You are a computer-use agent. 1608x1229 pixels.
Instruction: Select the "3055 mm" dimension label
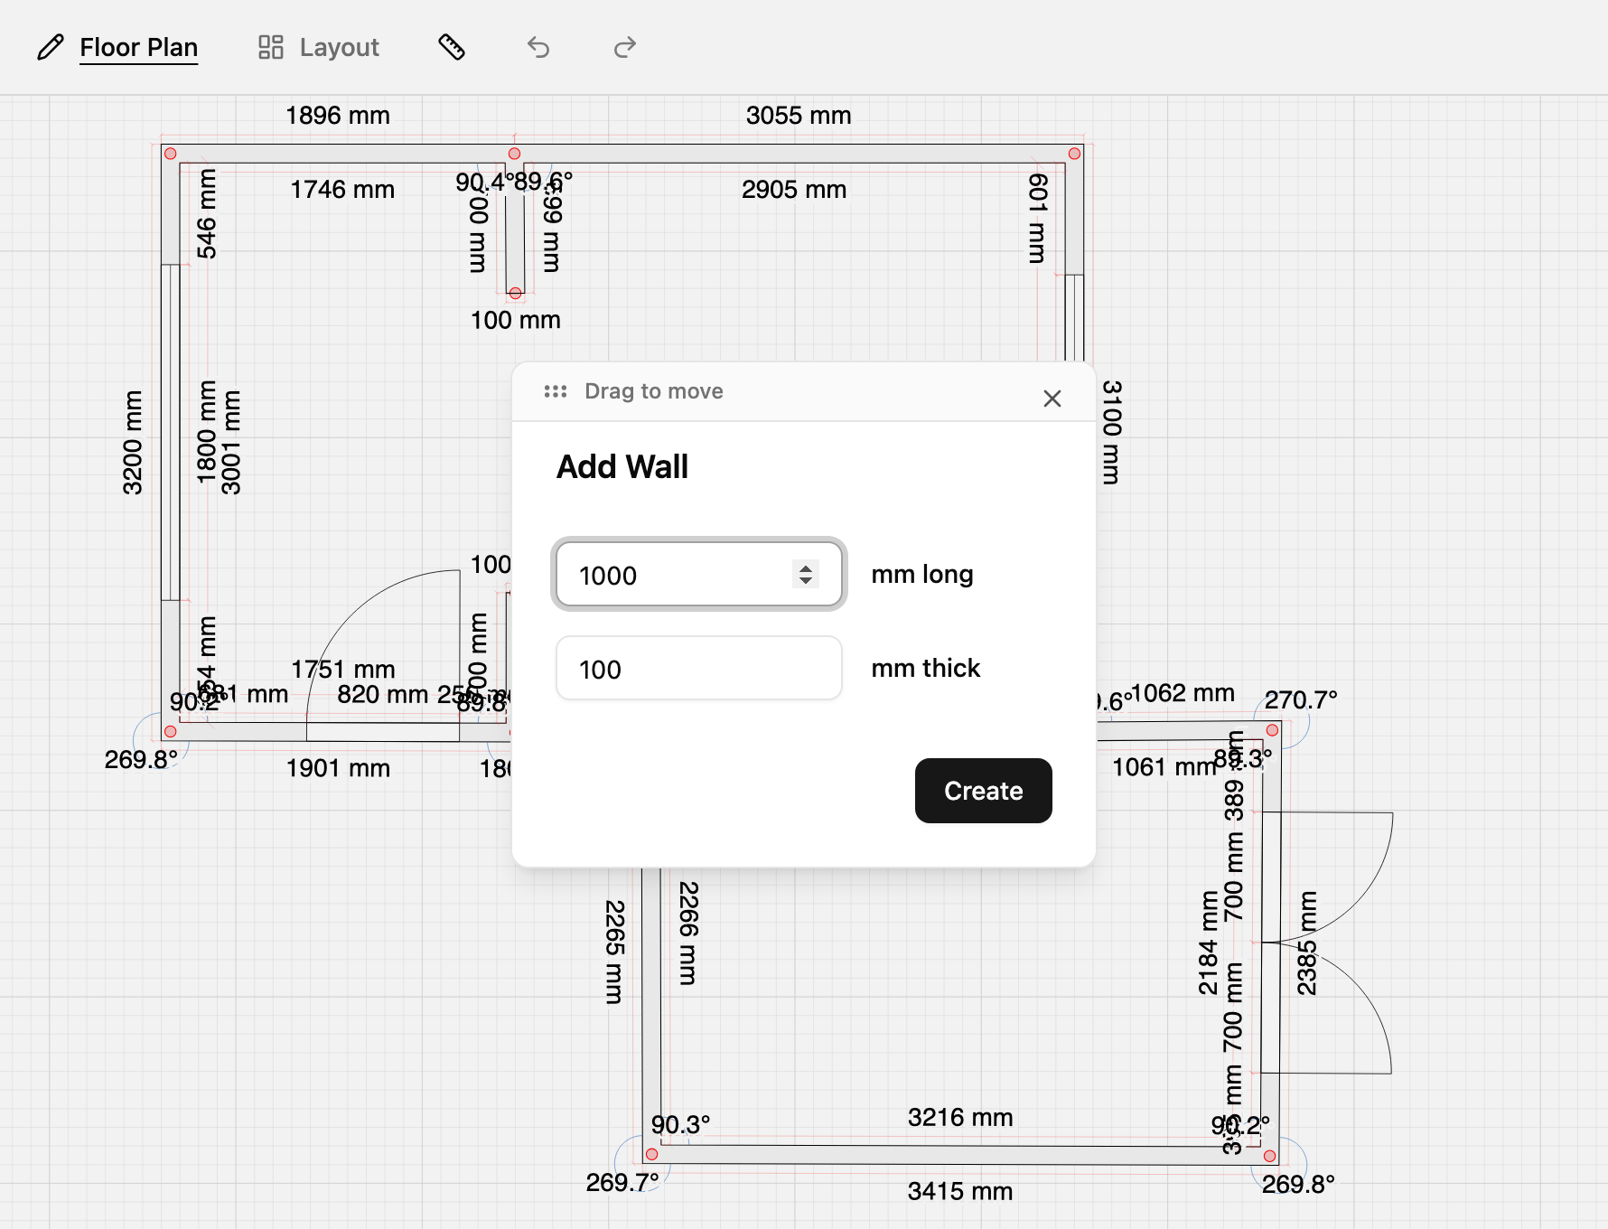799,116
